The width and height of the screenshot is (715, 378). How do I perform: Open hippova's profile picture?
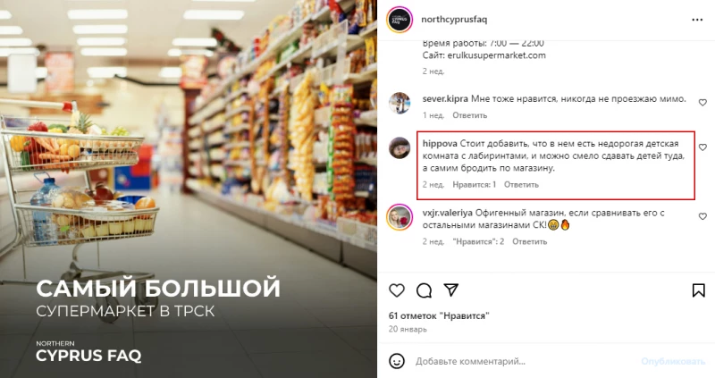point(400,147)
